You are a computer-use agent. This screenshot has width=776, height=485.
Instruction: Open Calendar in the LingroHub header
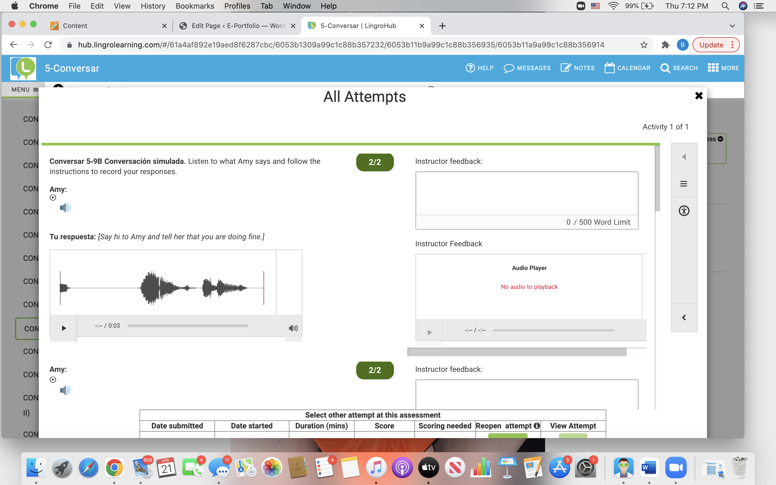click(627, 68)
